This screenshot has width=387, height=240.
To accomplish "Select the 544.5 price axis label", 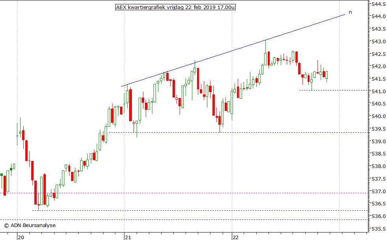I will (379, 4).
